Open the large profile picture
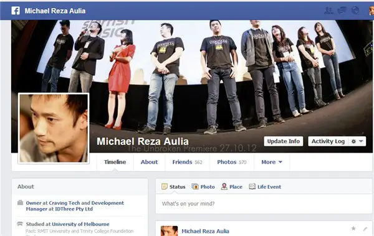 click(54, 128)
